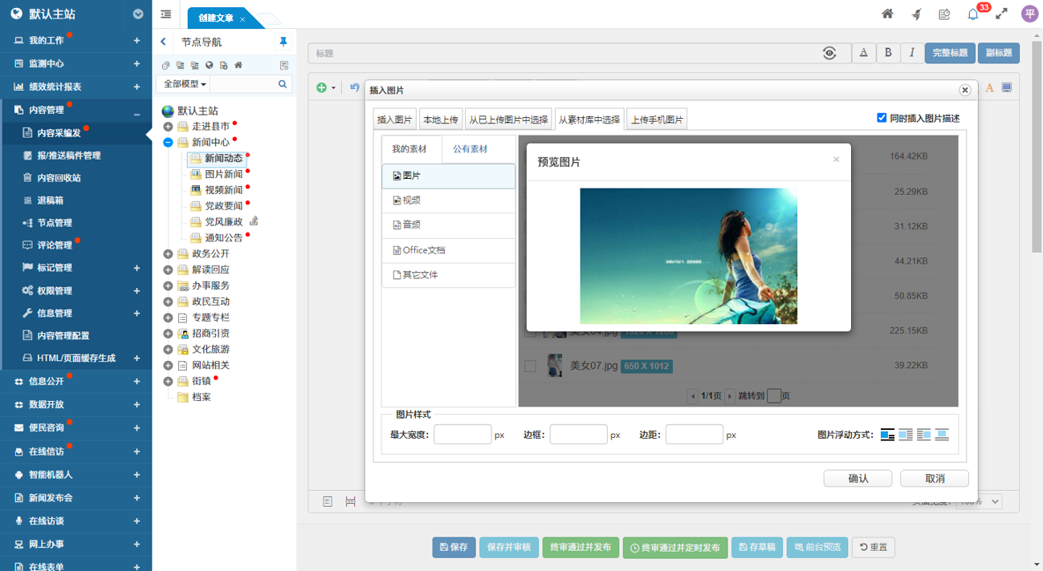
Task: Collapse the 新闻中心 tree node
Action: point(167,144)
